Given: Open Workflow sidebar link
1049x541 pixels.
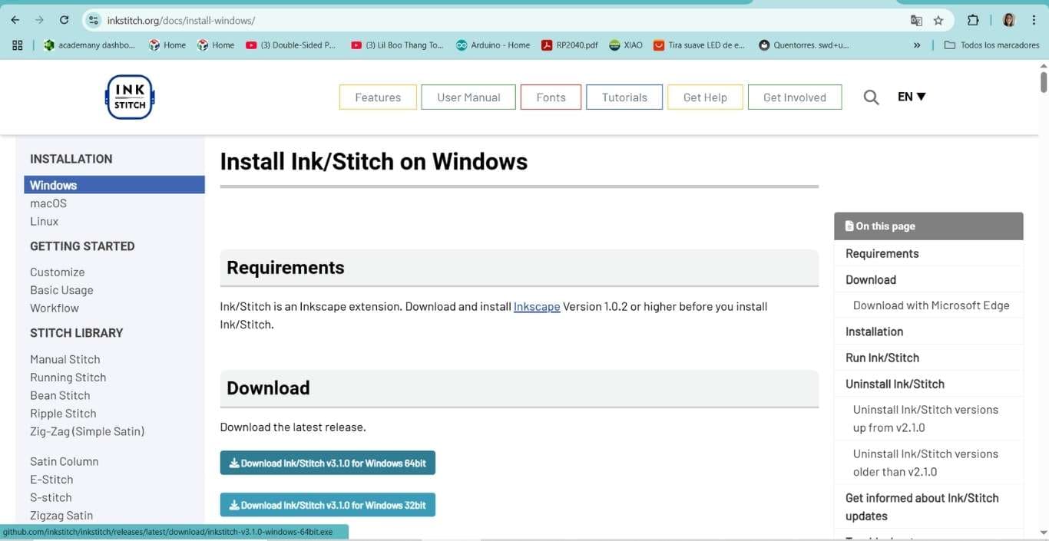Looking at the screenshot, I should tap(55, 308).
